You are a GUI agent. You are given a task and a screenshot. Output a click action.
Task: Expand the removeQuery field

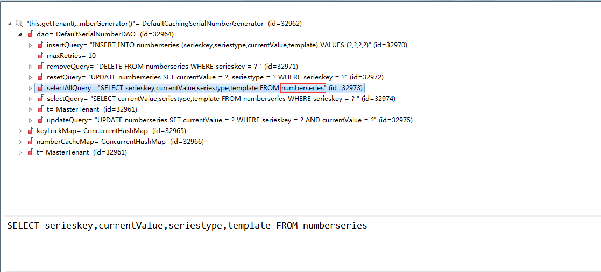click(31, 67)
